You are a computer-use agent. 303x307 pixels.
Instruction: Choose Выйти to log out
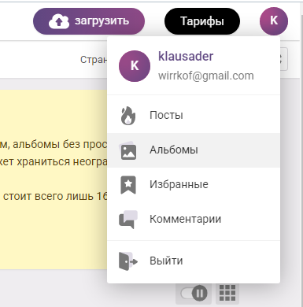click(194, 261)
